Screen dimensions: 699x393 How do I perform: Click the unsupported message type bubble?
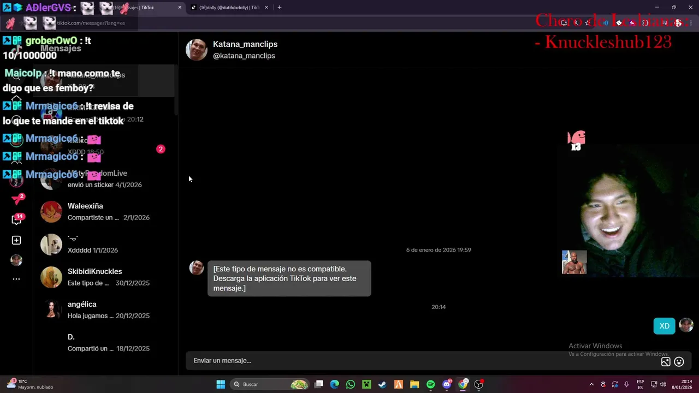(289, 278)
